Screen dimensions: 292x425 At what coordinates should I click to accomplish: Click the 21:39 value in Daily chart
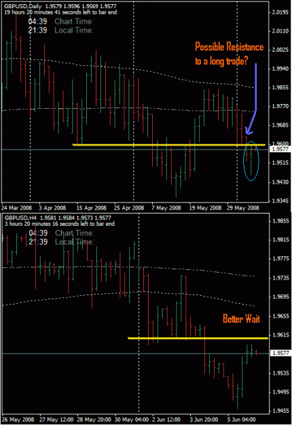[x=37, y=31]
